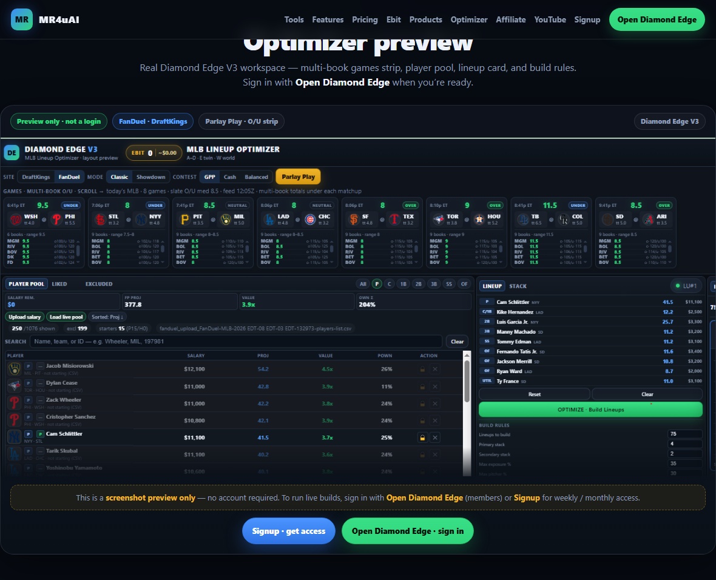Viewport: 716px width, 580px height.
Task: Select DraftKings as the site
Action: click(x=36, y=177)
